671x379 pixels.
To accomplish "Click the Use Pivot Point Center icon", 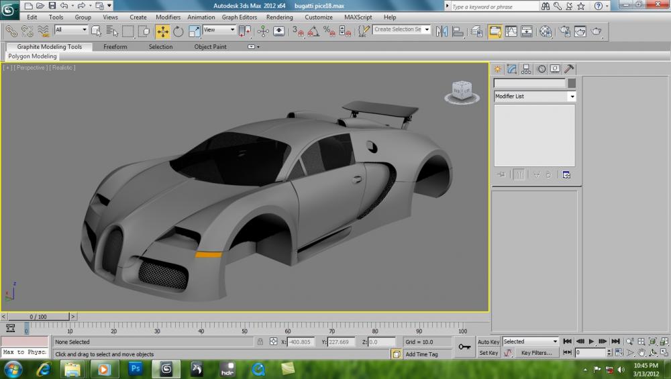I will 245,32.
